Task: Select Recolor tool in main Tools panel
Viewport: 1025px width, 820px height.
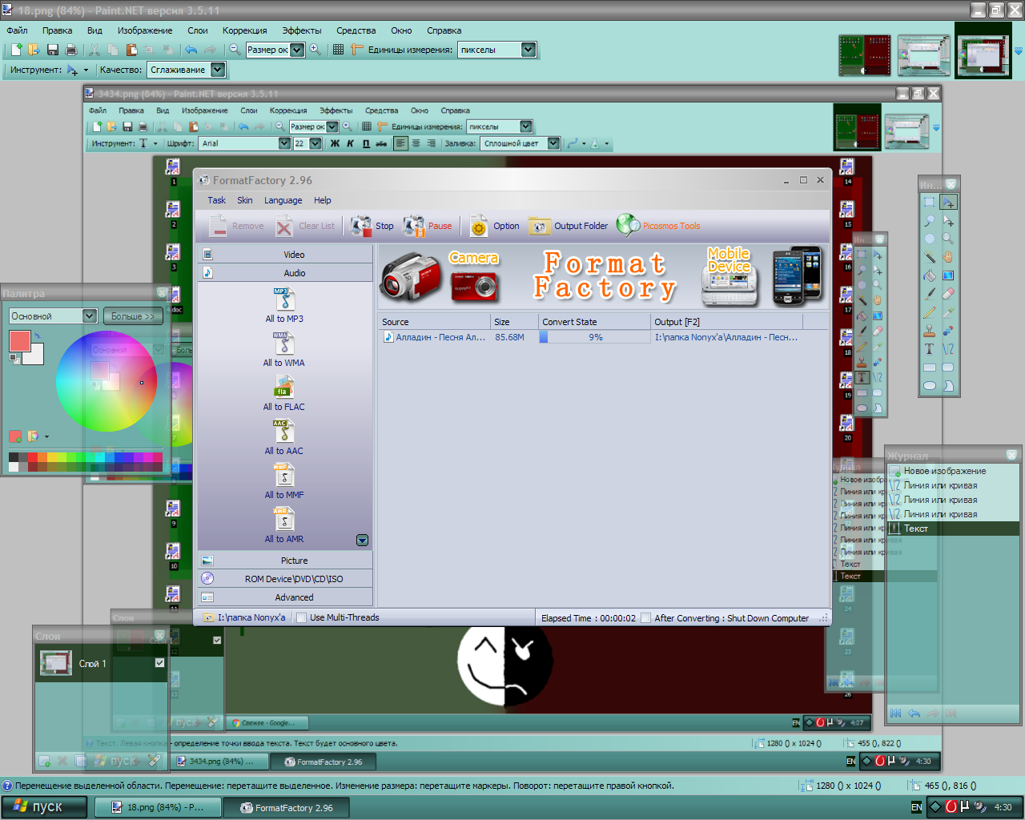Action: (x=948, y=331)
